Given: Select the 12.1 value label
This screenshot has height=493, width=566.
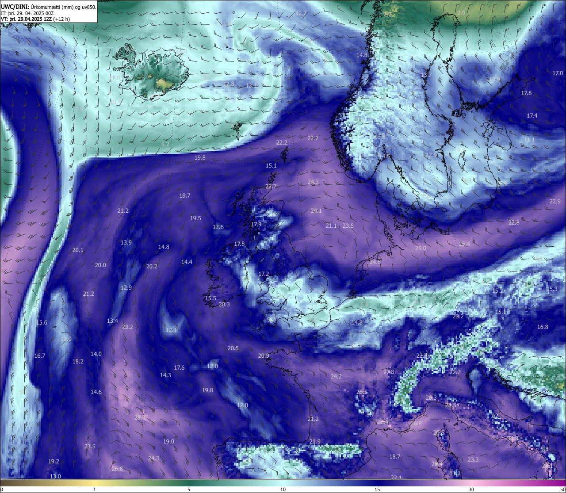Looking at the screenshot, I should (171, 330).
